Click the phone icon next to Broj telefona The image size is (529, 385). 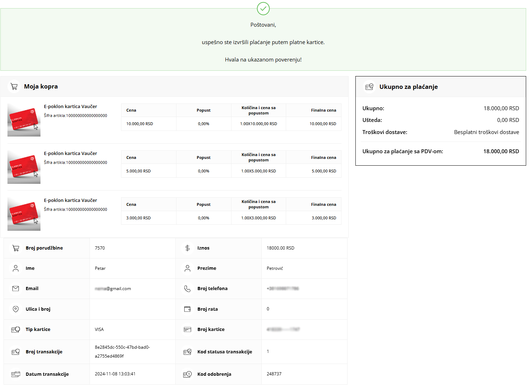pos(187,289)
